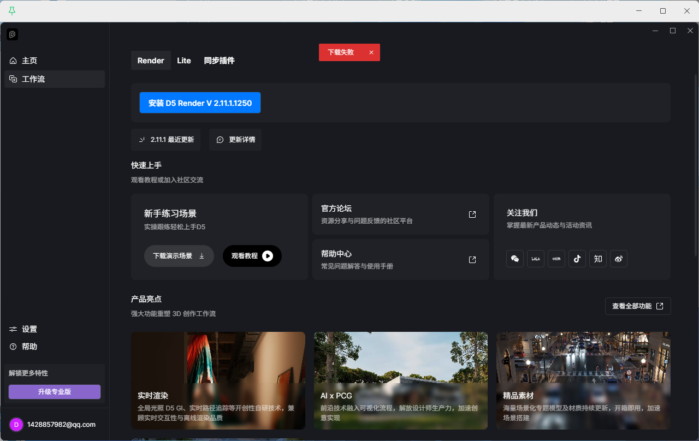Click the D5 logo in the sidebar
Image resolution: width=699 pixels, height=441 pixels.
(13, 34)
